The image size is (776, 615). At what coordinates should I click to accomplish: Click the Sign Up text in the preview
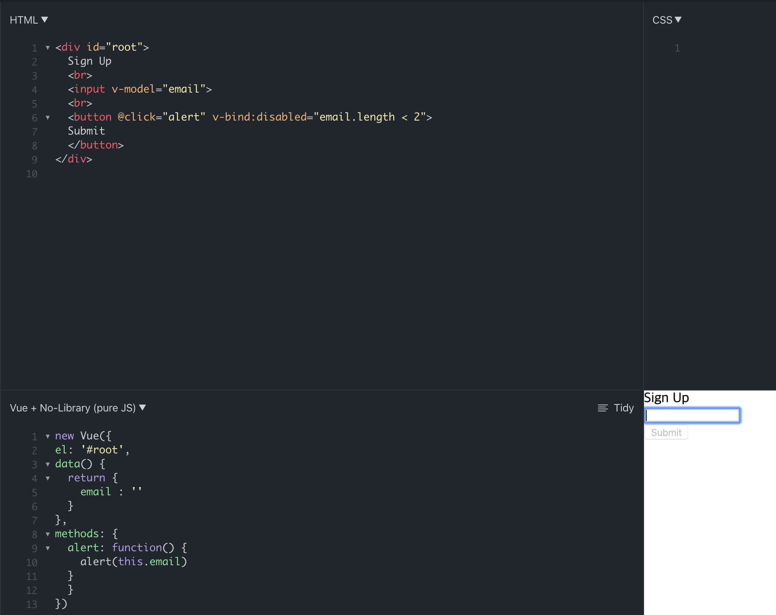(666, 398)
